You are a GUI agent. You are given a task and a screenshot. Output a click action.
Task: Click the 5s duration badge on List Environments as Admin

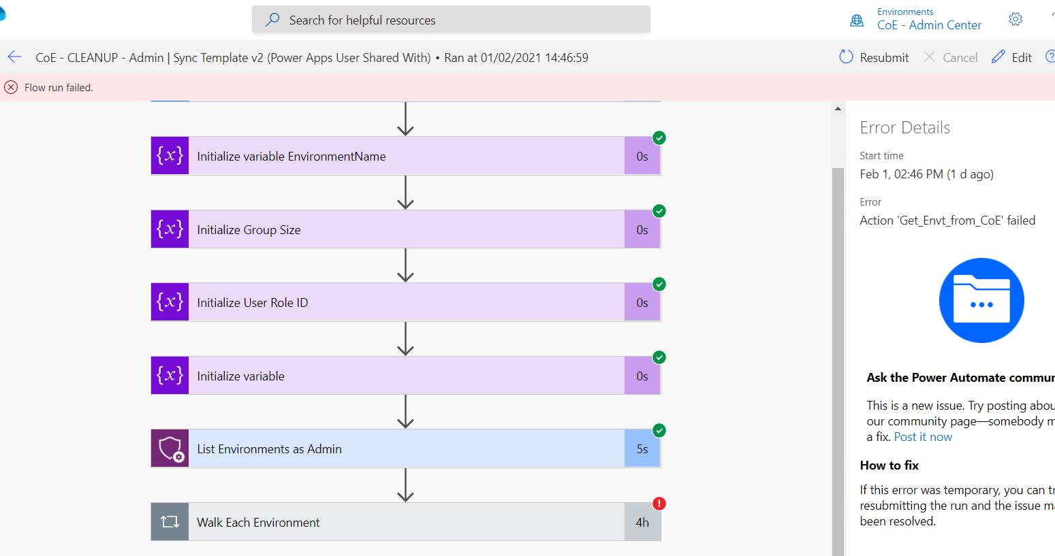click(642, 448)
